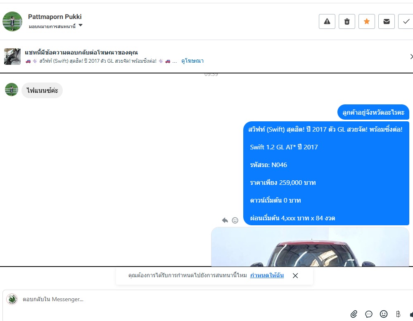Open the saved replies speech bubble icon
The height and width of the screenshot is (321, 413).
tap(369, 314)
